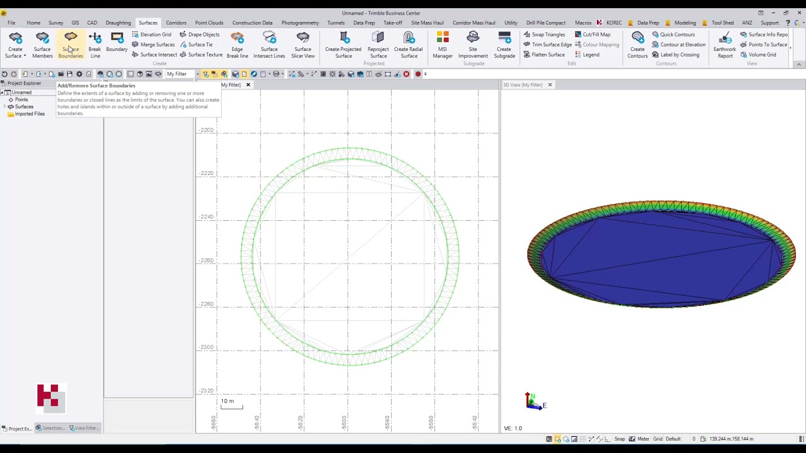Select Points in Project Explorer
Viewport: 806px width, 453px height.
point(21,99)
